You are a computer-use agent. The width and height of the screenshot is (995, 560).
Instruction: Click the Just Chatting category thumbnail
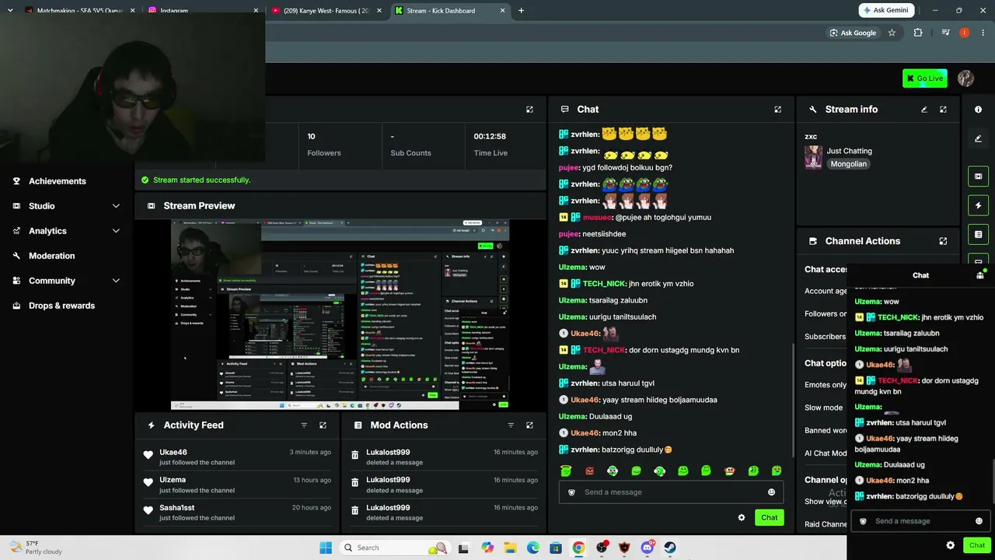[813, 157]
